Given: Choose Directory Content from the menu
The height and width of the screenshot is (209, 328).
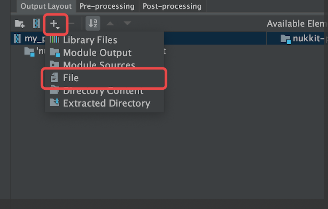Looking at the screenshot, I should (x=103, y=91).
